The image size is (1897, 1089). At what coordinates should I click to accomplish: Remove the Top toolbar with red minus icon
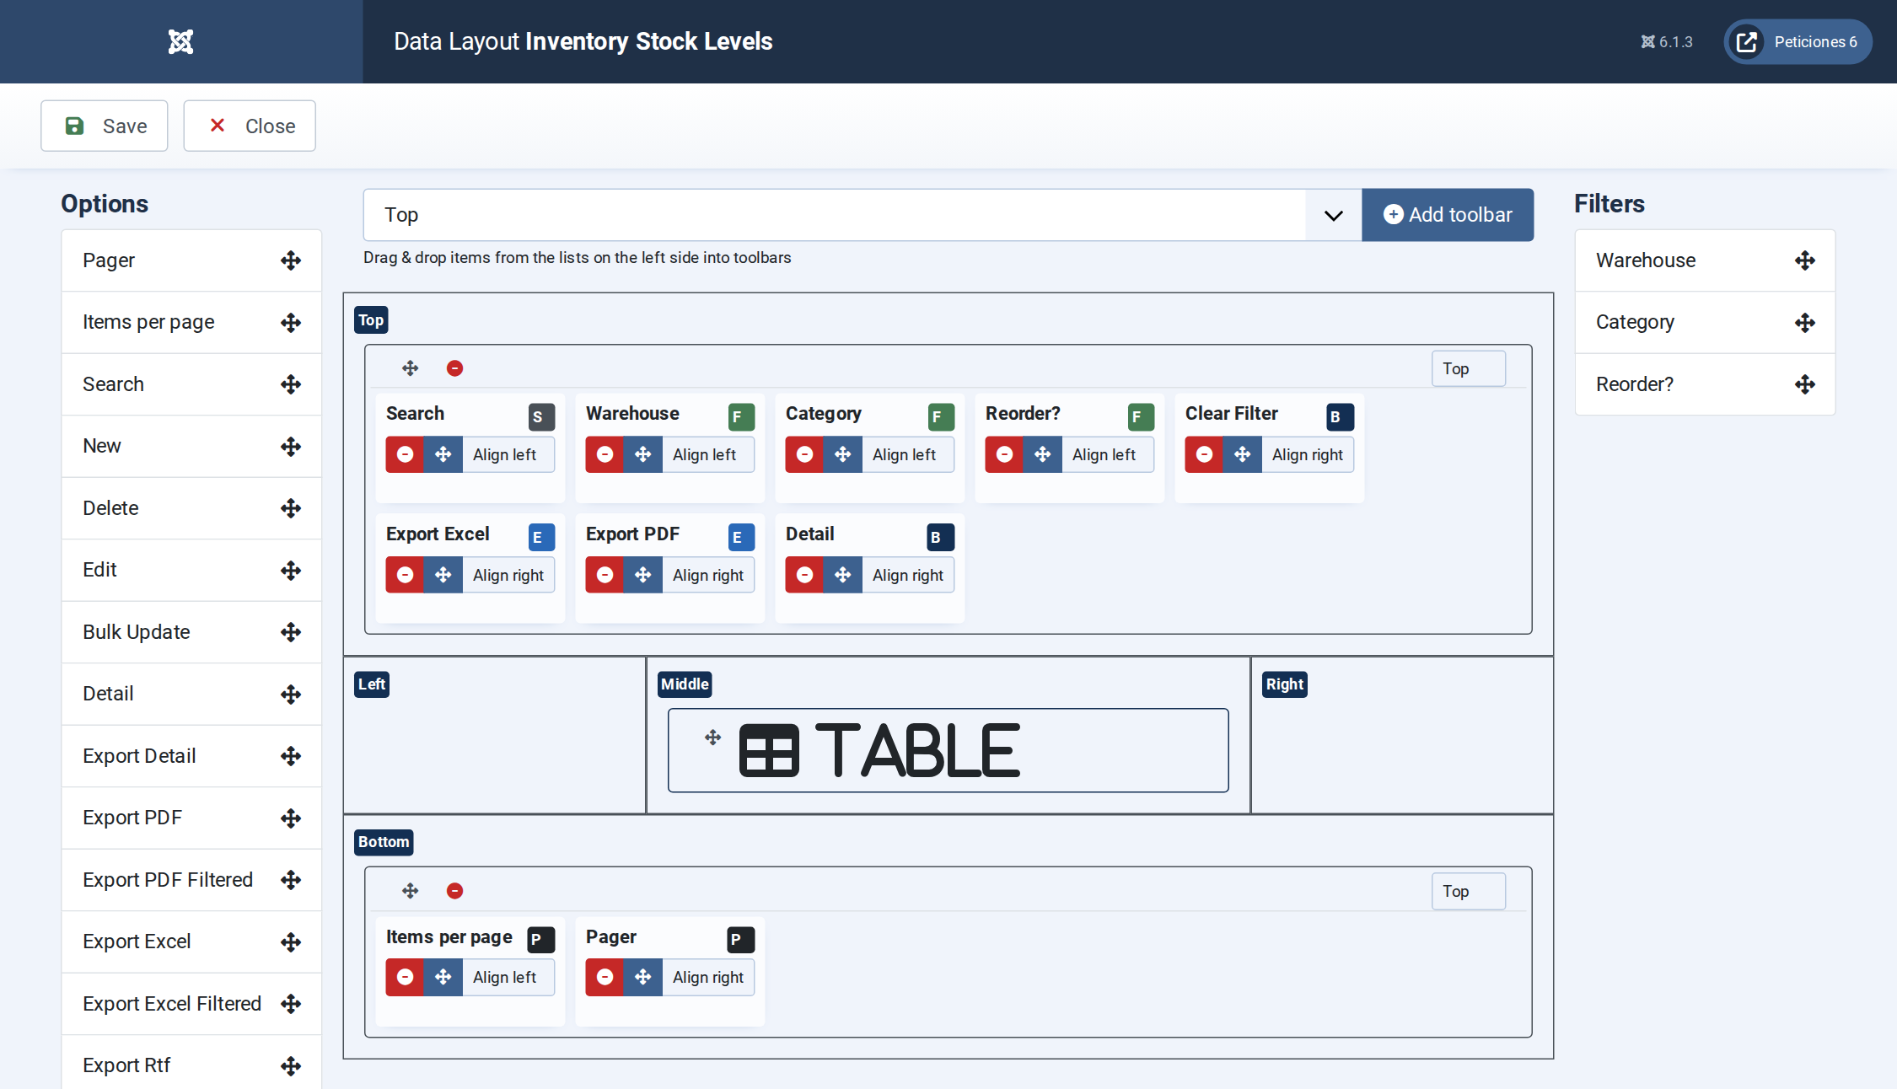454,368
